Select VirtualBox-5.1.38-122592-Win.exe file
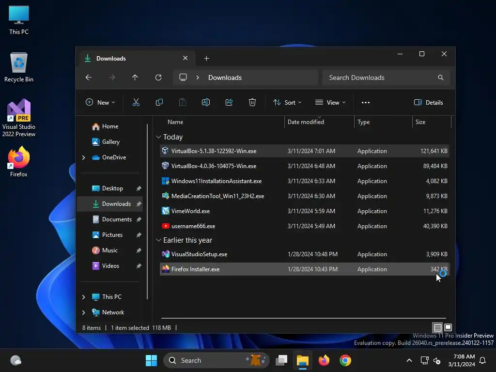The width and height of the screenshot is (496, 372). coord(304,151)
